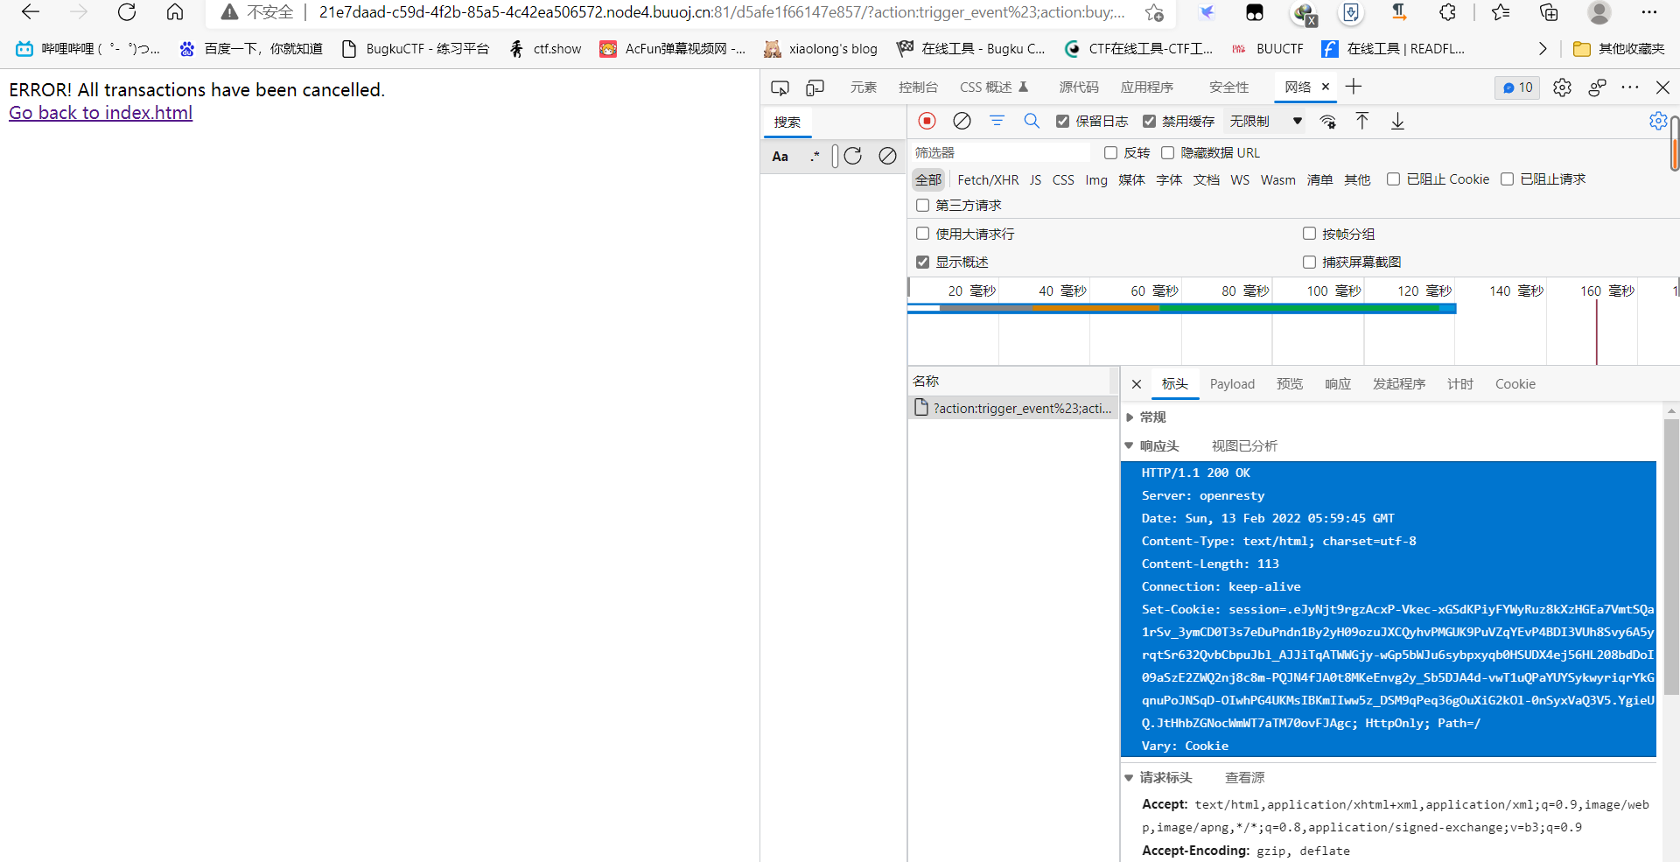
Task: Open the Collections icon
Action: [1549, 12]
